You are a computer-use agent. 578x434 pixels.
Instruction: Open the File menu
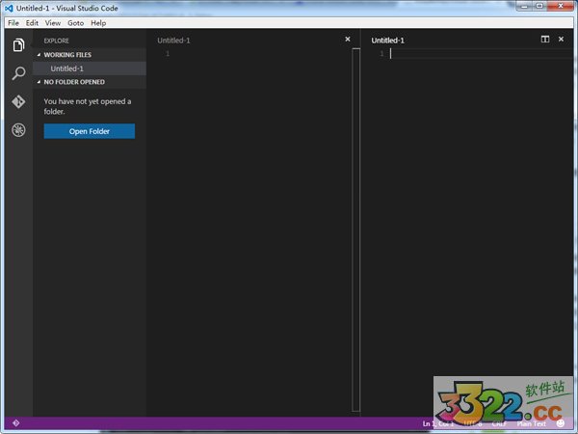[13, 23]
